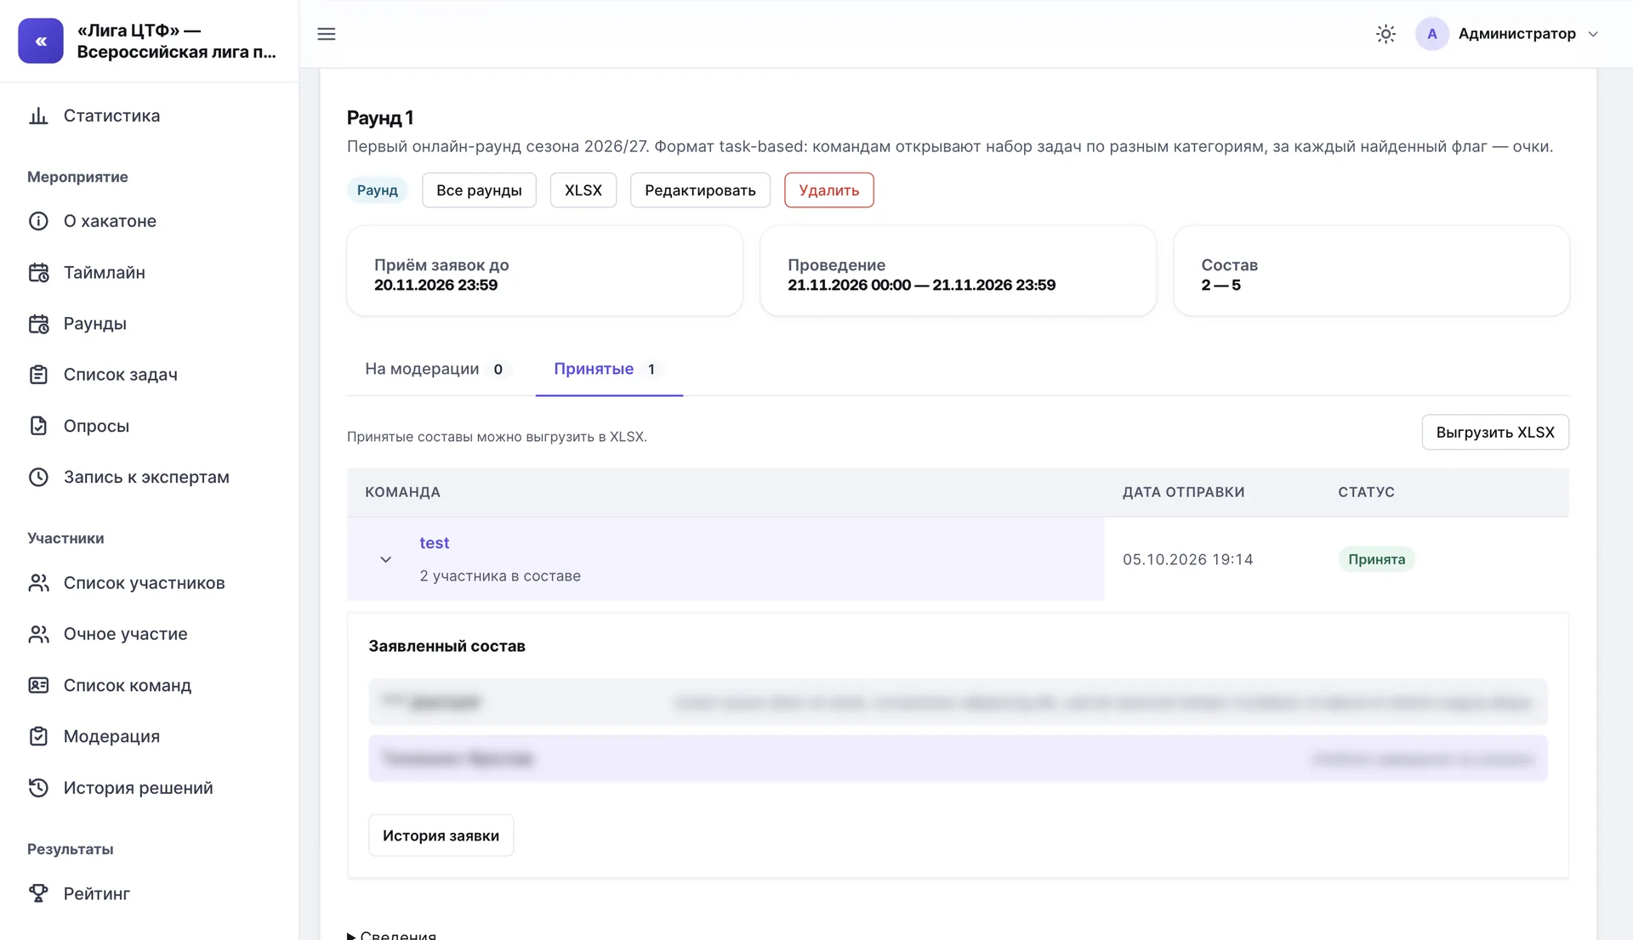Collapse sidebar with the purple double-chevron logo
This screenshot has width=1633, height=940.
(x=41, y=41)
